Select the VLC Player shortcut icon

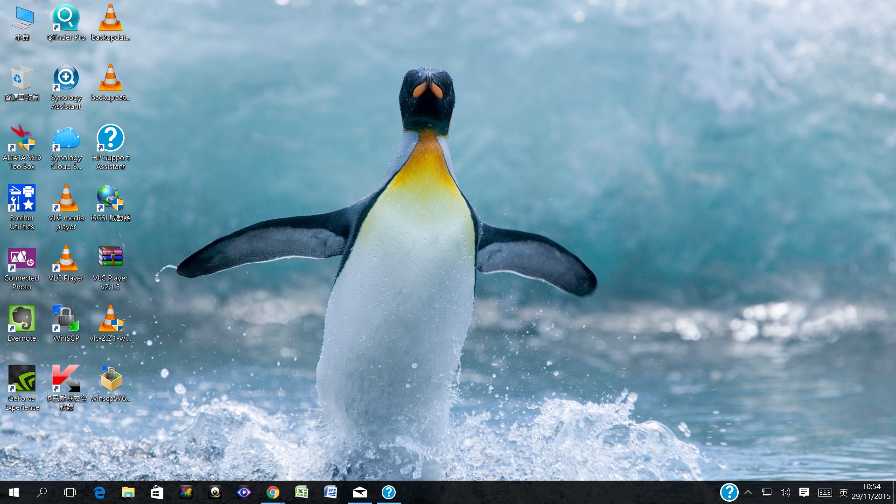coord(66,264)
